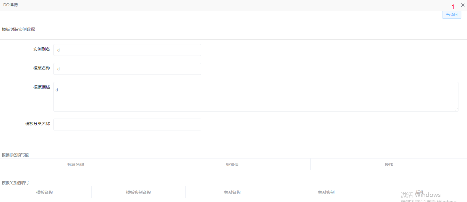Select the 模板实例名称 column header
The height and width of the screenshot is (202, 467).
pos(138,192)
